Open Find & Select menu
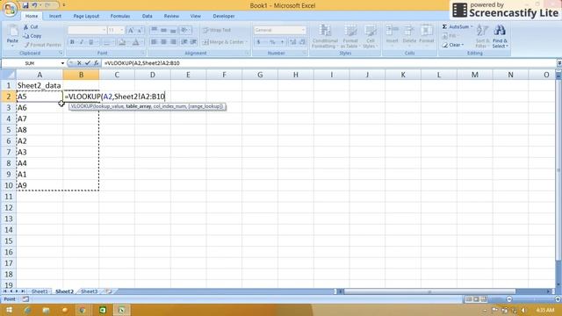Screen dimensions: 562x316 pyautogui.click(x=500, y=37)
